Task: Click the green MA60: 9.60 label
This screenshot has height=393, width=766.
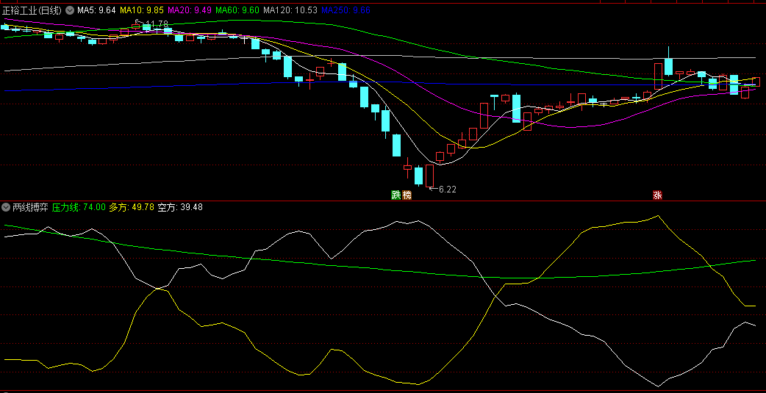Action: pos(237,10)
